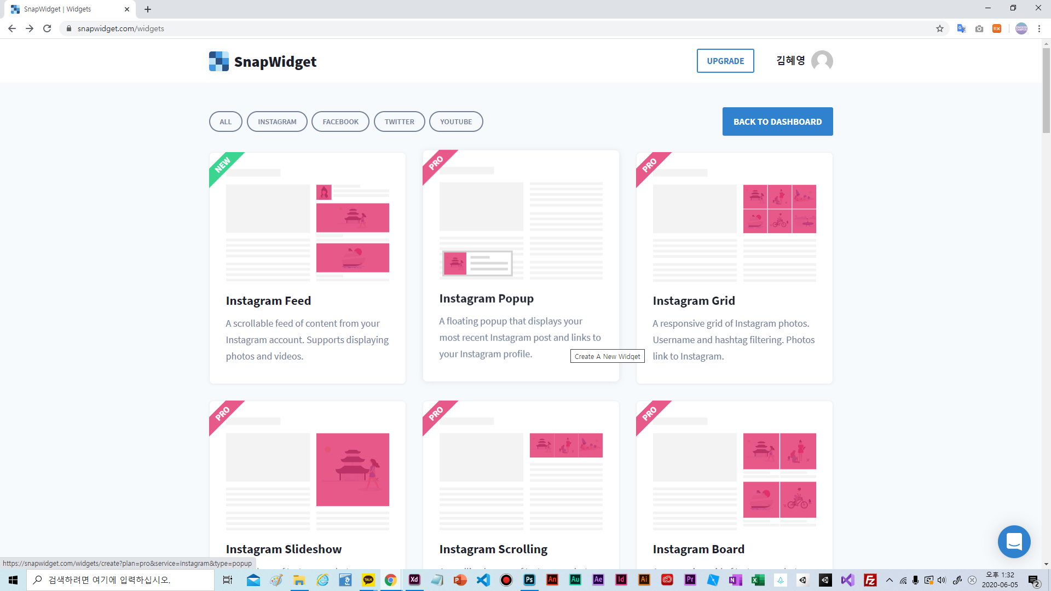The width and height of the screenshot is (1051, 591).
Task: Open the Mail app from the taskbar
Action: click(253, 580)
